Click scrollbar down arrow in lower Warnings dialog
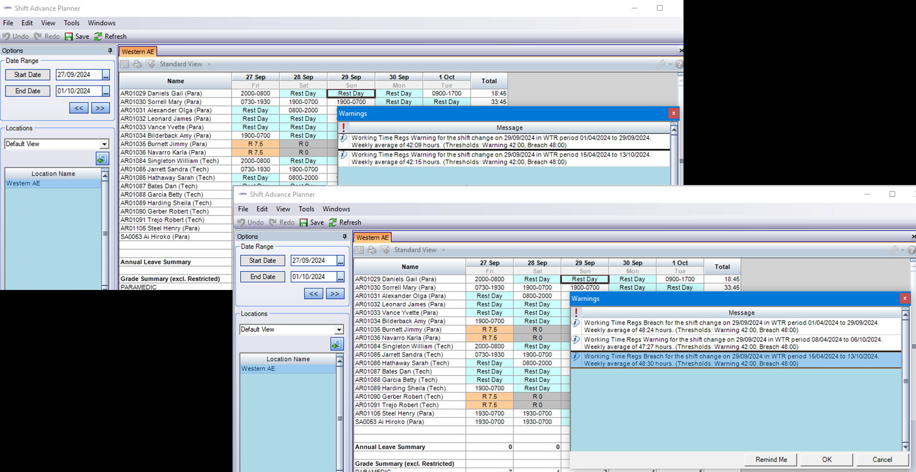The height and width of the screenshot is (472, 916). [x=906, y=447]
